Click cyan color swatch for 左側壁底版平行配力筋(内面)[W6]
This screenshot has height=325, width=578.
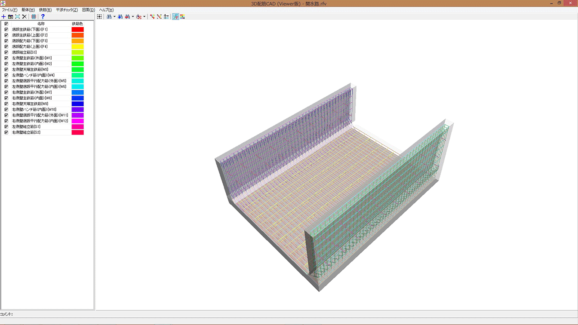coord(78,87)
